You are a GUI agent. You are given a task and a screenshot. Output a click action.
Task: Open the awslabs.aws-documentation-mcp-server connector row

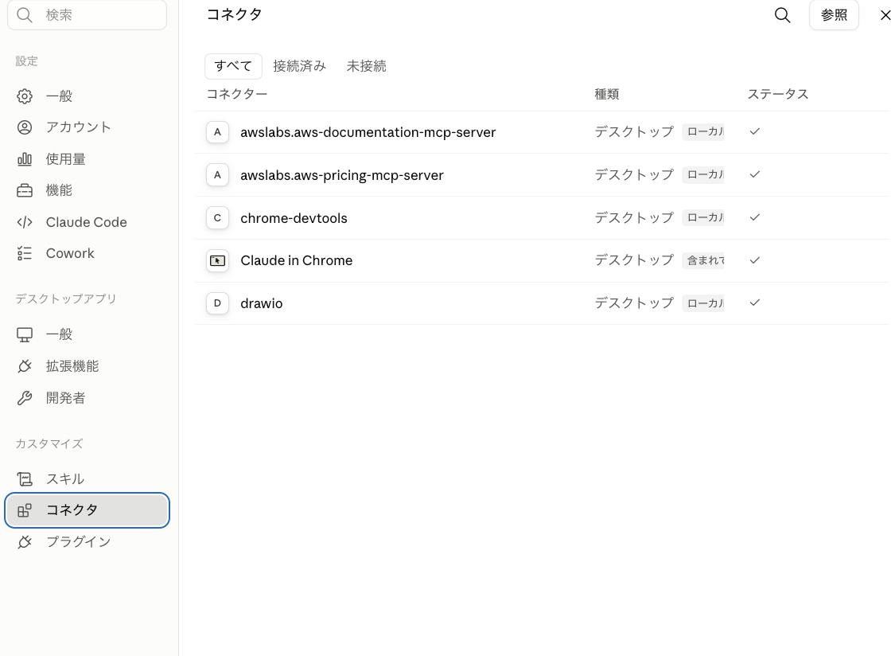541,132
